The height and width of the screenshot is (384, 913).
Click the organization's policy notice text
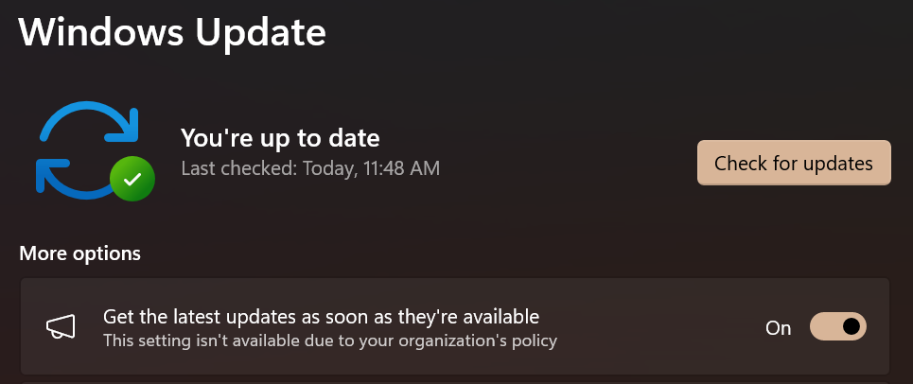330,340
